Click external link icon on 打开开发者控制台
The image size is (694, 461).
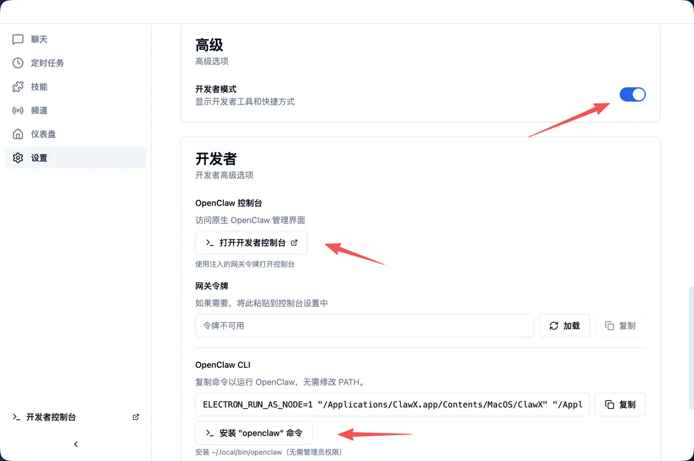click(294, 243)
